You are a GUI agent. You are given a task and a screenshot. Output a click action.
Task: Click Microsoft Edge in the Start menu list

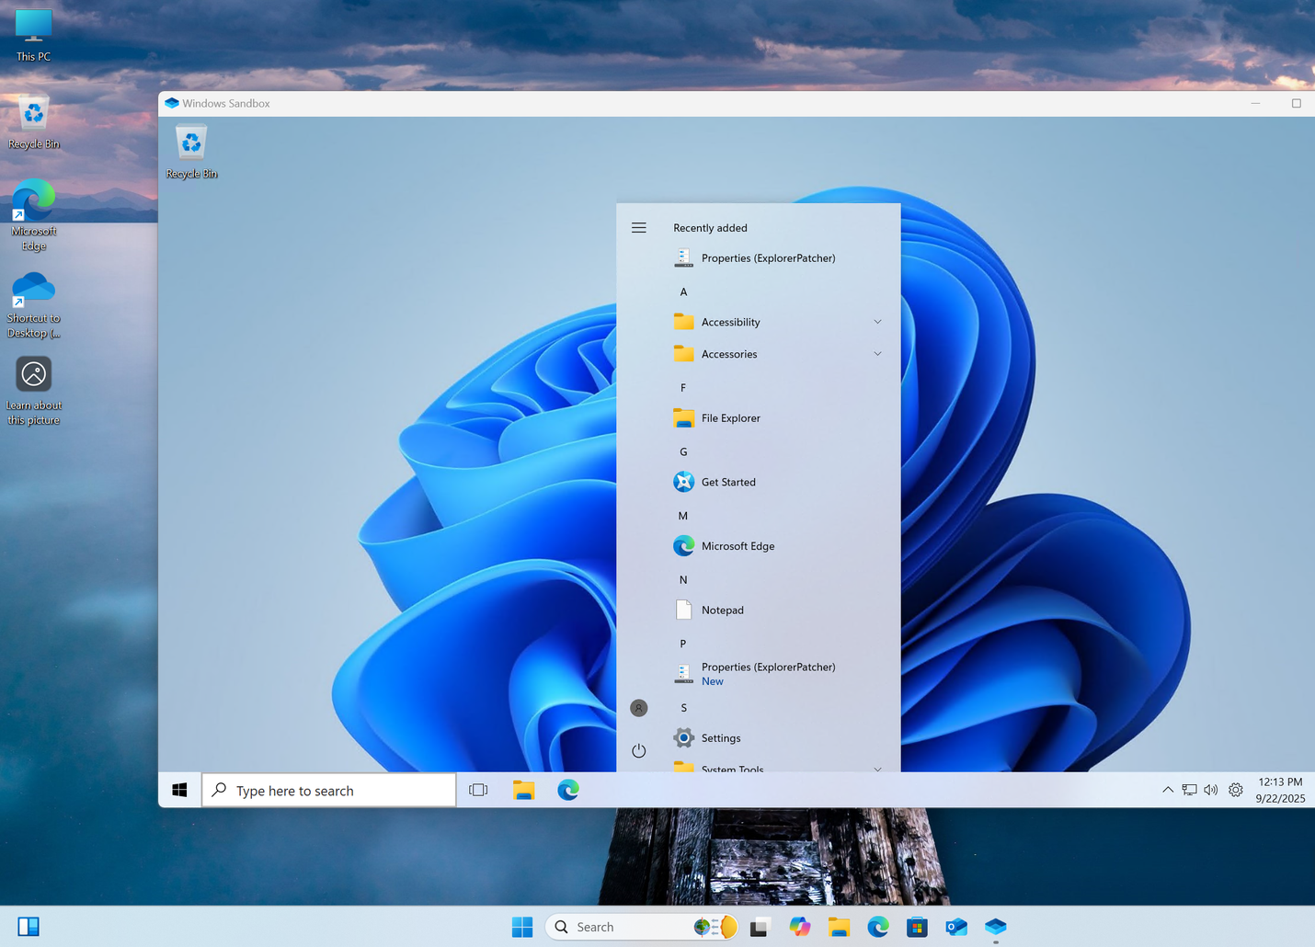tap(738, 545)
